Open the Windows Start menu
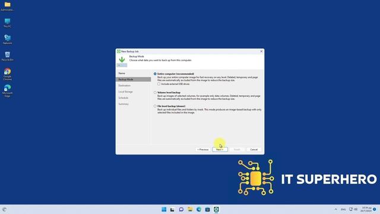 point(164,209)
